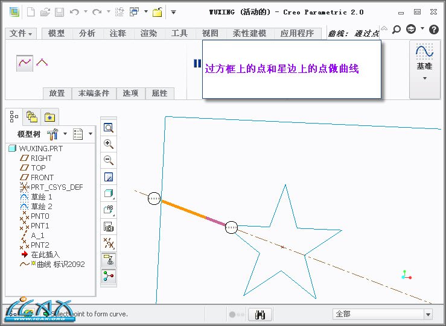Select the folder browser tab icon
This screenshot has width=446, height=326.
[x=32, y=117]
